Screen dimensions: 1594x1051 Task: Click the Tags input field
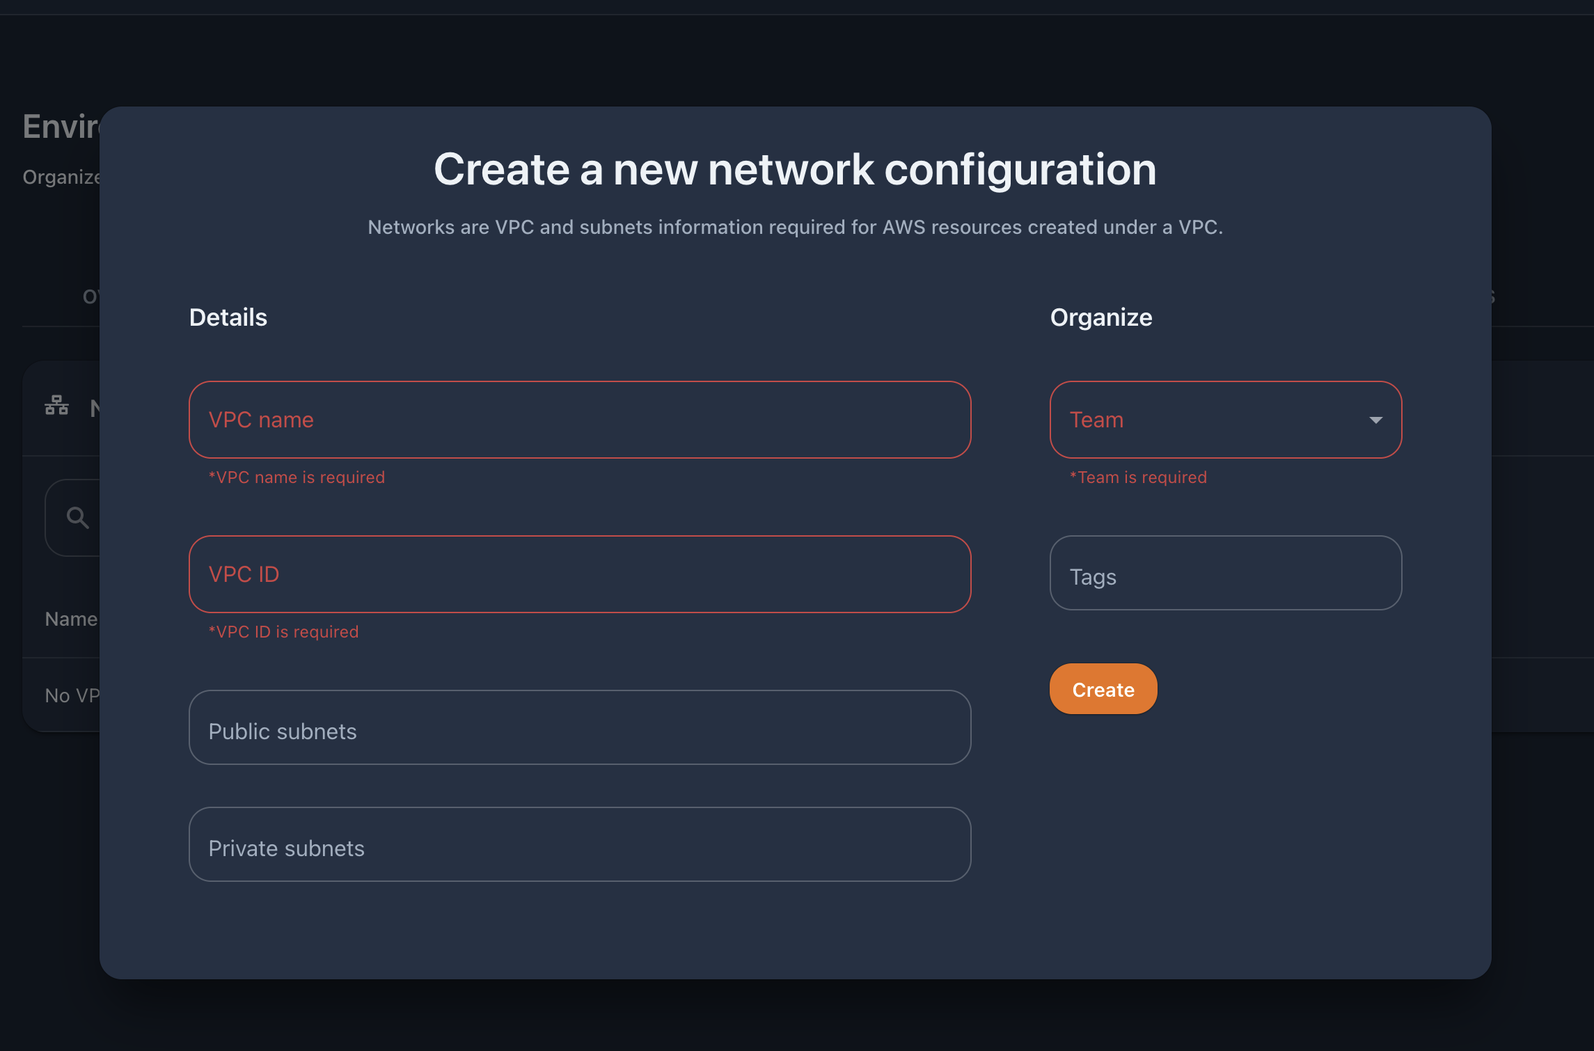tap(1226, 573)
